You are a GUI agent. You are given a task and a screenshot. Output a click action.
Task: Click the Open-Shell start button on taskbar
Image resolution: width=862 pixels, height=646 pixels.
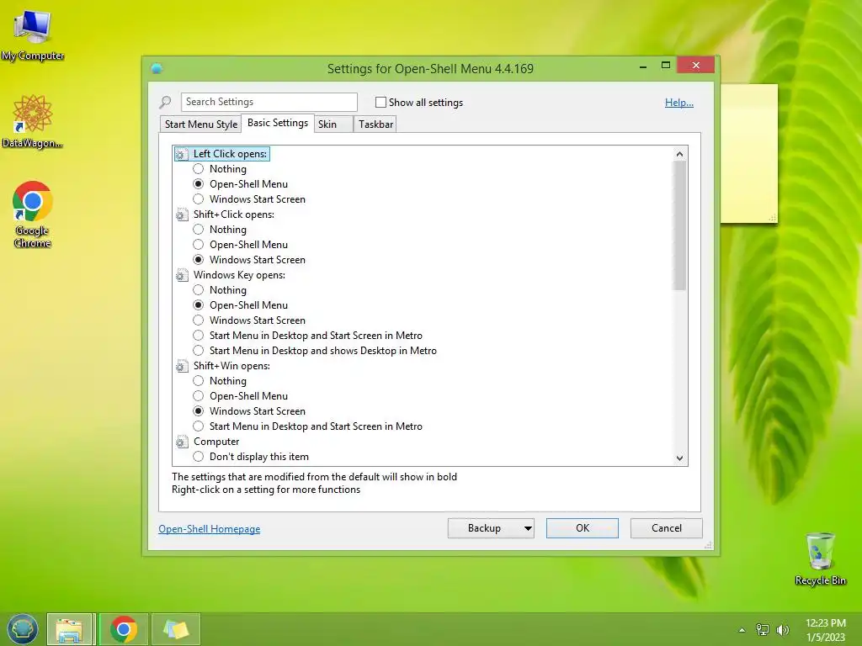(23, 629)
